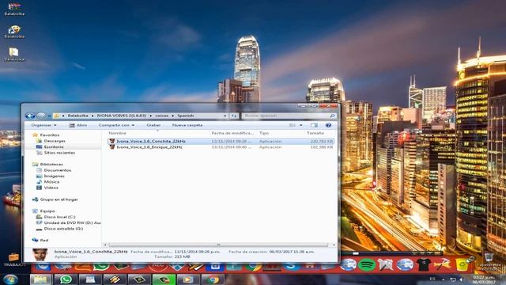Image resolution: width=506 pixels, height=285 pixels.
Task: Open the Compartir con dropdown
Action: 116,125
